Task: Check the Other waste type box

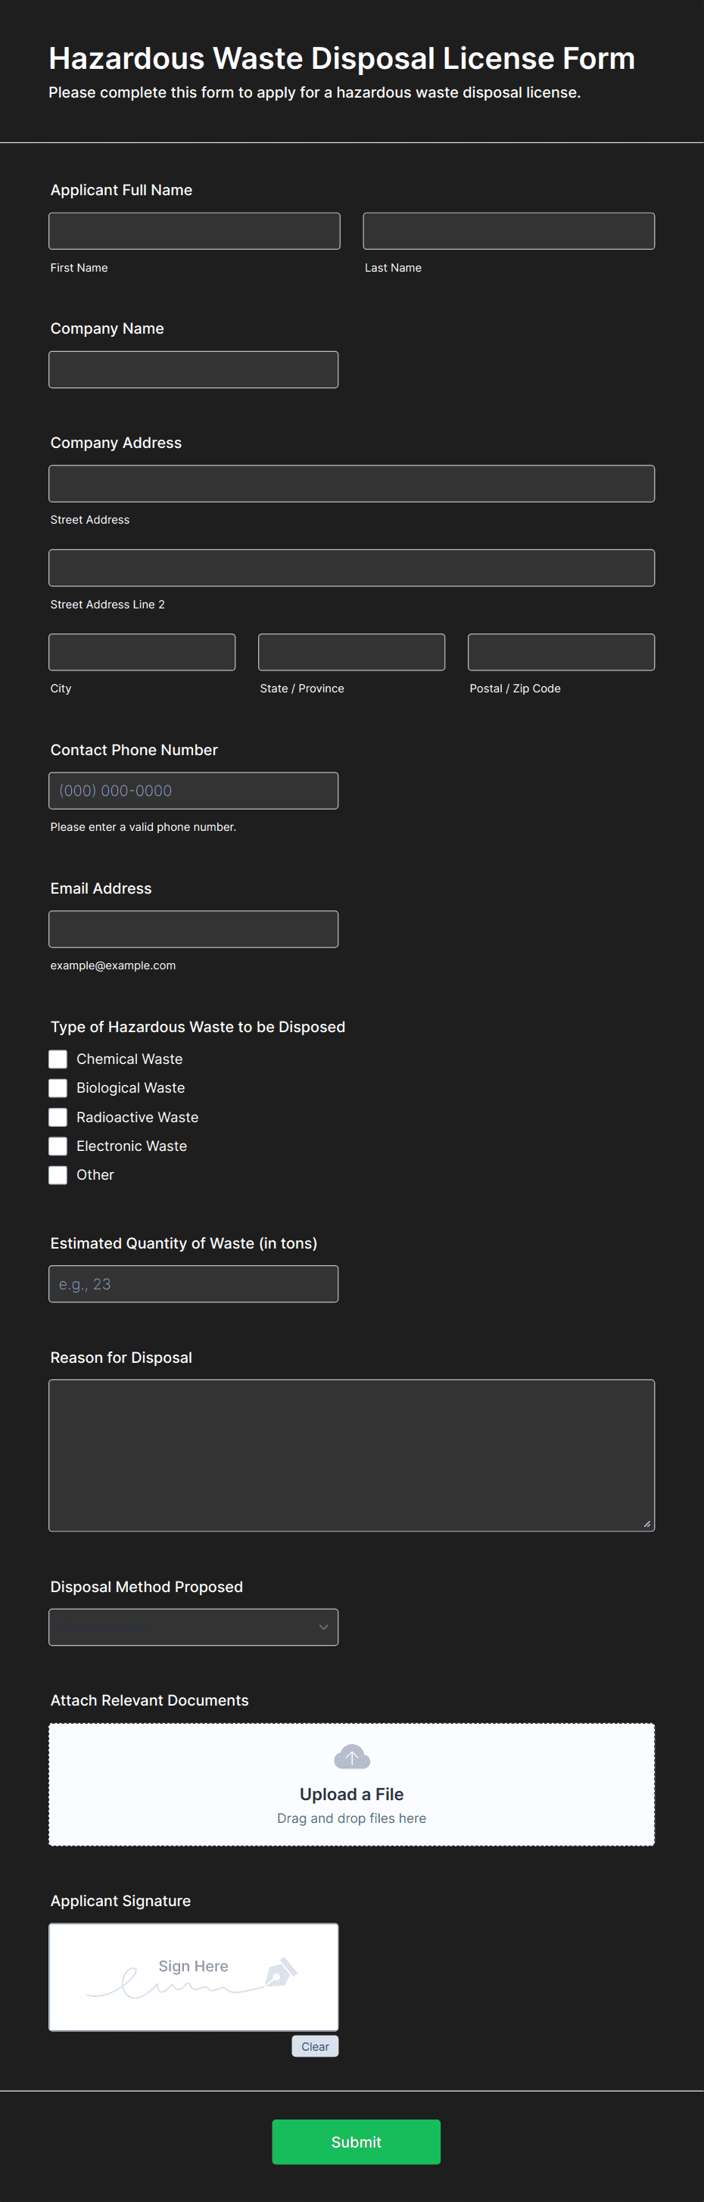Action: (x=58, y=1175)
